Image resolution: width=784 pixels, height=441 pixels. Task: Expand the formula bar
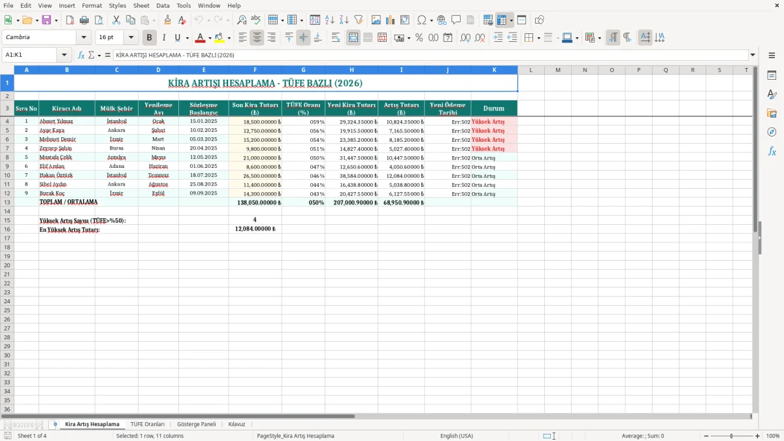pos(753,55)
